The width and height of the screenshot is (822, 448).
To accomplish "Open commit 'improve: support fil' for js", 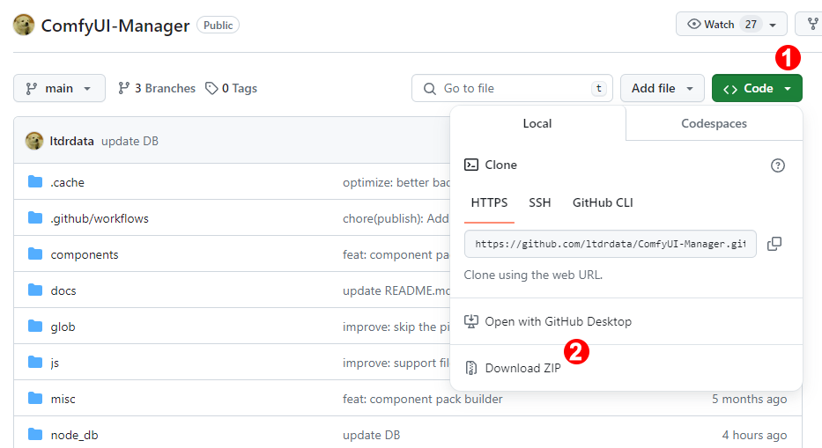I will coord(396,364).
